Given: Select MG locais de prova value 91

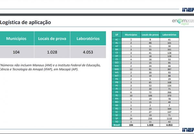Looking at the screenshot, I should 150,69.
